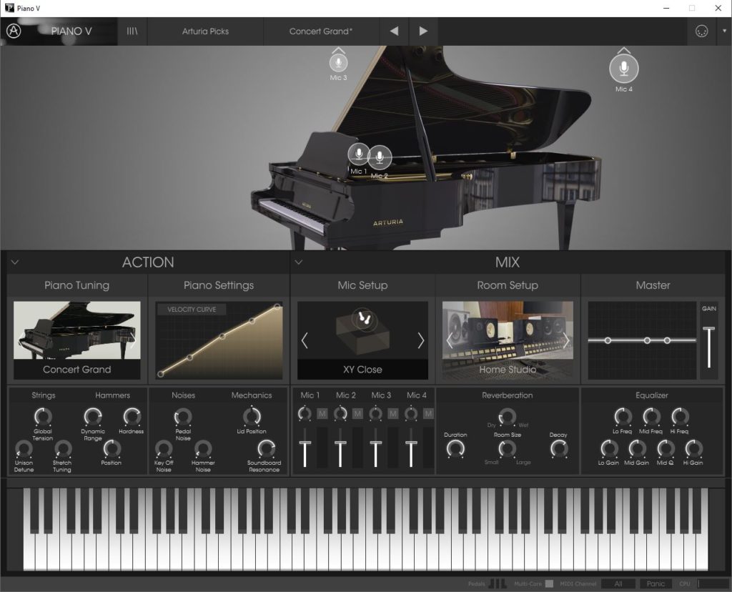Open the Arturia logo main menu
Image resolution: width=732 pixels, height=592 pixels.
(x=14, y=31)
